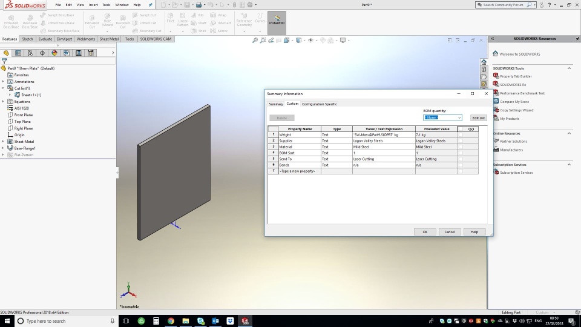The height and width of the screenshot is (327, 581).
Task: Switch to the Evaluate ribbon tab
Action: [x=45, y=39]
